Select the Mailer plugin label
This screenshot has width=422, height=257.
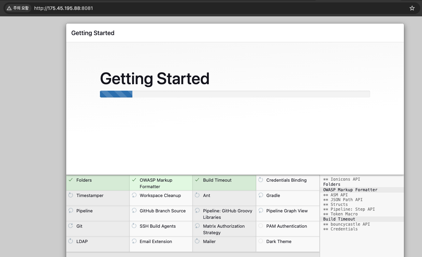209,241
